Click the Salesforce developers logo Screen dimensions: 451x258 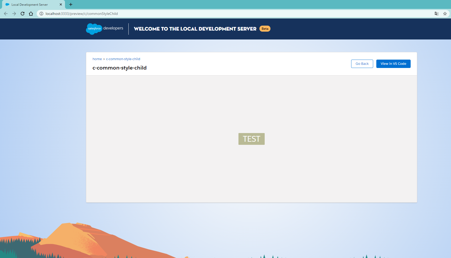click(105, 29)
